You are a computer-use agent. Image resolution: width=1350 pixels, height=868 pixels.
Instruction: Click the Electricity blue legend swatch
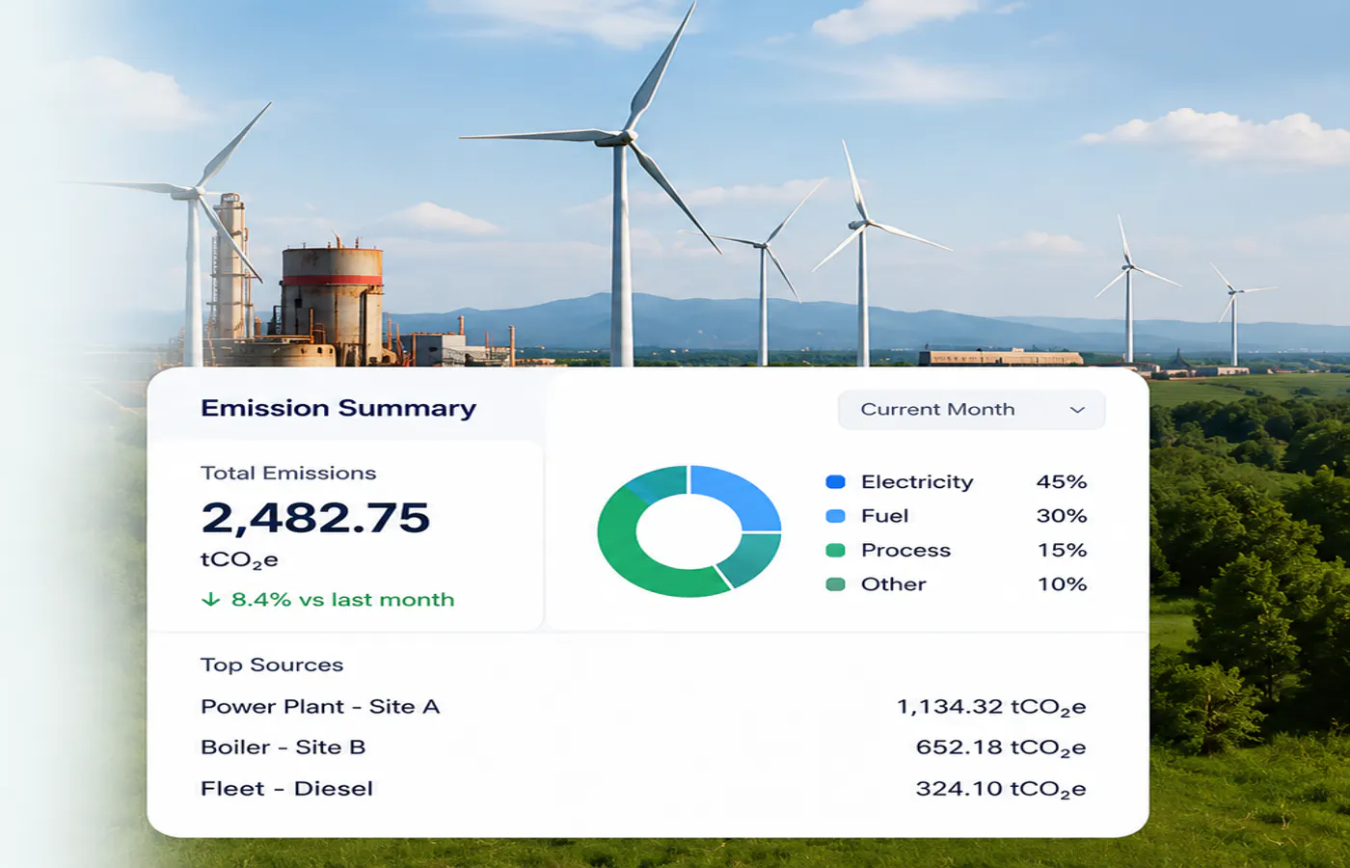click(836, 481)
